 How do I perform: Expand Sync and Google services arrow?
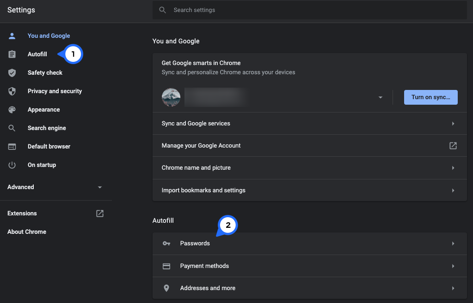(x=453, y=124)
